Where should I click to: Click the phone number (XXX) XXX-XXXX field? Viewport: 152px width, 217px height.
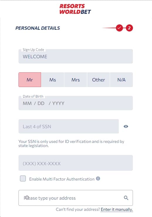click(x=76, y=163)
